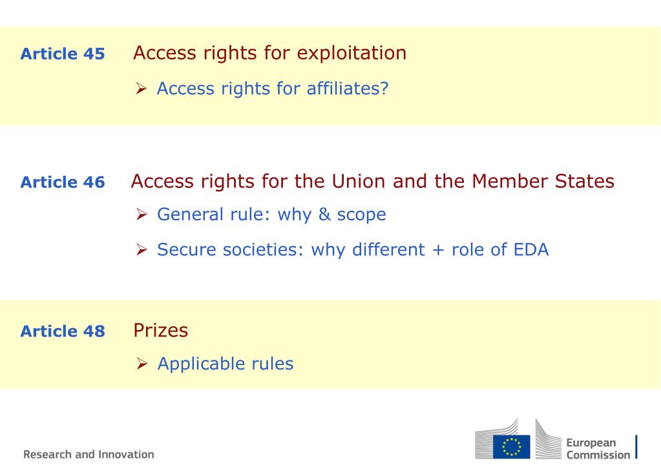The image size is (661, 467).
Task: Click arrow bullet before Applicable rules
Action: coord(142,363)
